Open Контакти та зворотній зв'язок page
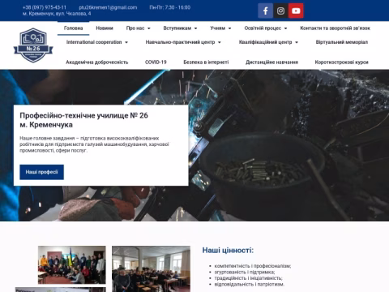This screenshot has width=389, height=292. tap(335, 28)
